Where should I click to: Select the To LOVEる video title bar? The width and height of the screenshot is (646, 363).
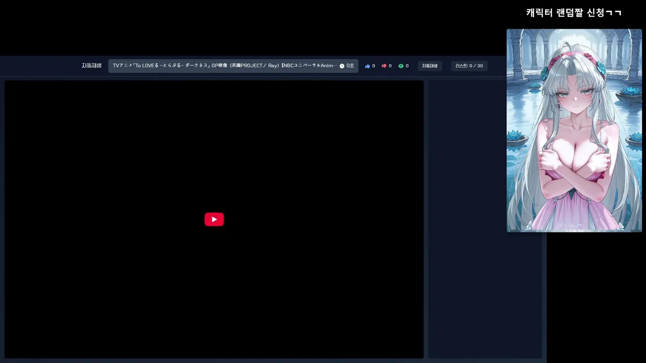[x=233, y=66]
